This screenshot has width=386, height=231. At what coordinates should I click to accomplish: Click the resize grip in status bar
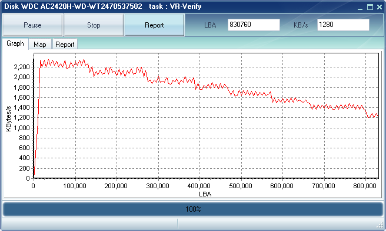380,225
